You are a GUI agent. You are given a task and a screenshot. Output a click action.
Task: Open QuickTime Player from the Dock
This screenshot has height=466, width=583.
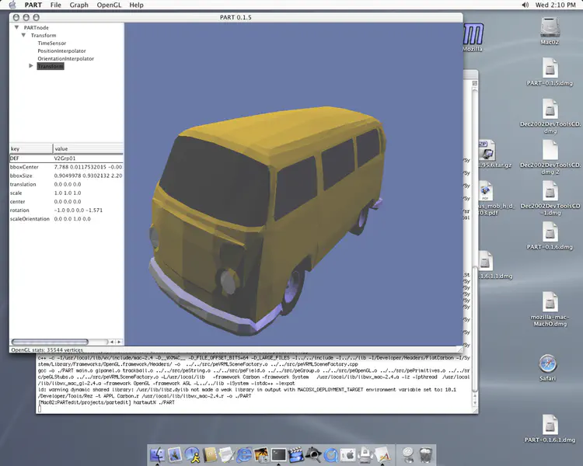coord(331,454)
